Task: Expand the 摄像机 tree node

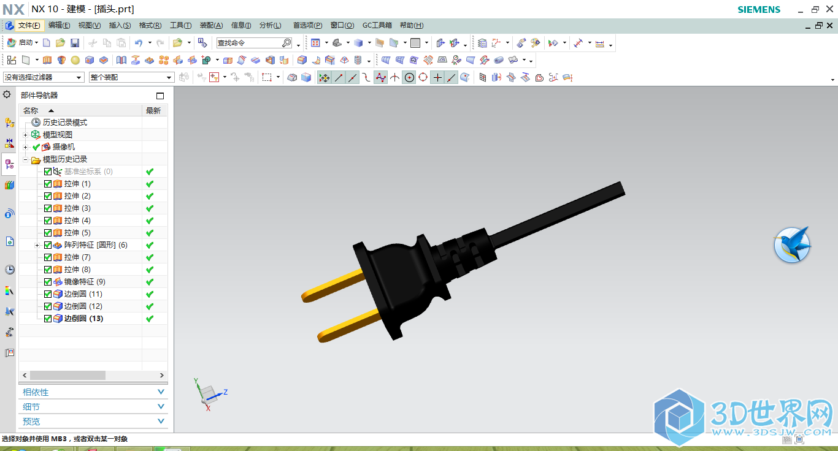Action: click(x=26, y=147)
